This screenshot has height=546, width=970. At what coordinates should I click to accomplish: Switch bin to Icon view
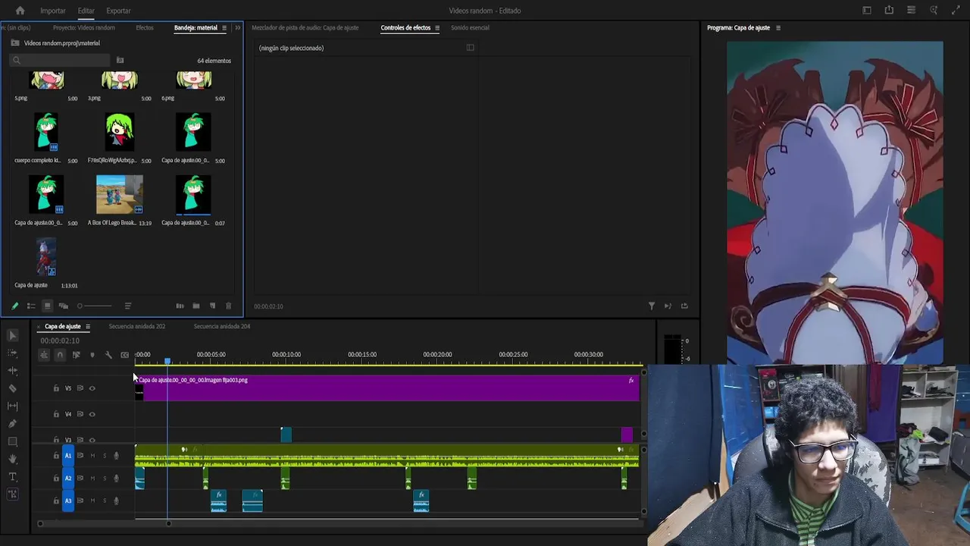coord(47,306)
